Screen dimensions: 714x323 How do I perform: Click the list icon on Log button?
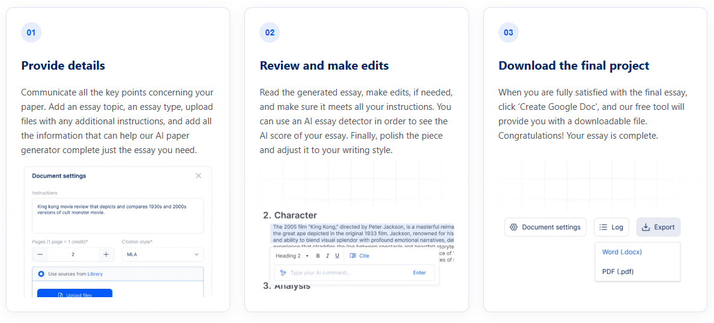[x=604, y=227]
